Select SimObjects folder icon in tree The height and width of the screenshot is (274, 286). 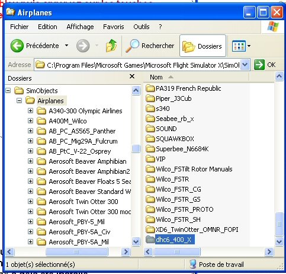tap(19, 91)
